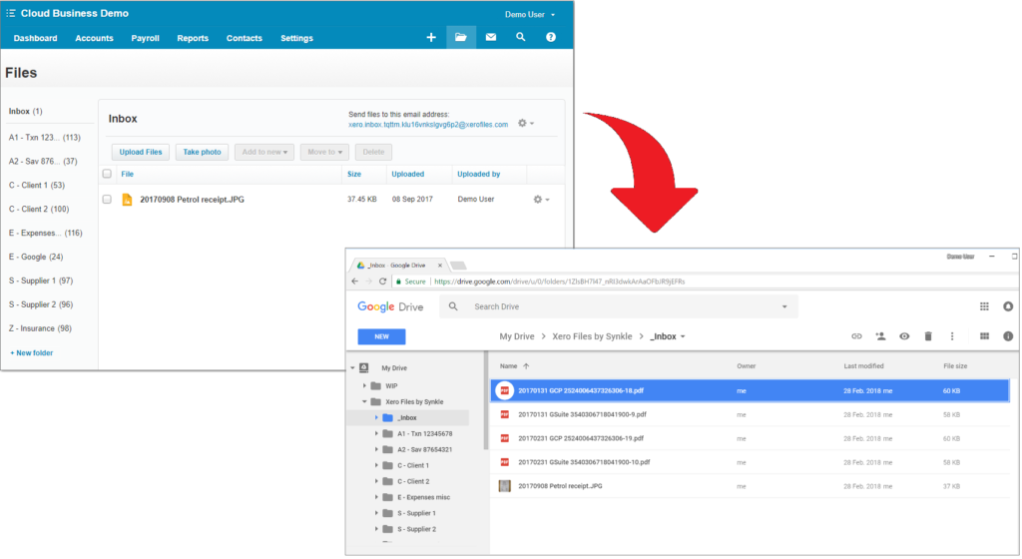Screen dimensions: 1022x559
Task: Click the remove trash icon in Drive toolbar
Action: point(928,336)
